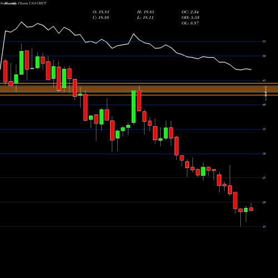
Task: Select the high value "H: 19.85"
Action: pyautogui.click(x=146, y=12)
